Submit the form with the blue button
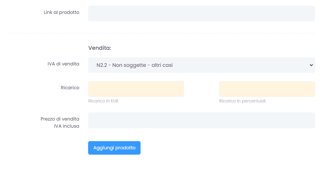This screenshot has width=325, height=171. tap(114, 148)
